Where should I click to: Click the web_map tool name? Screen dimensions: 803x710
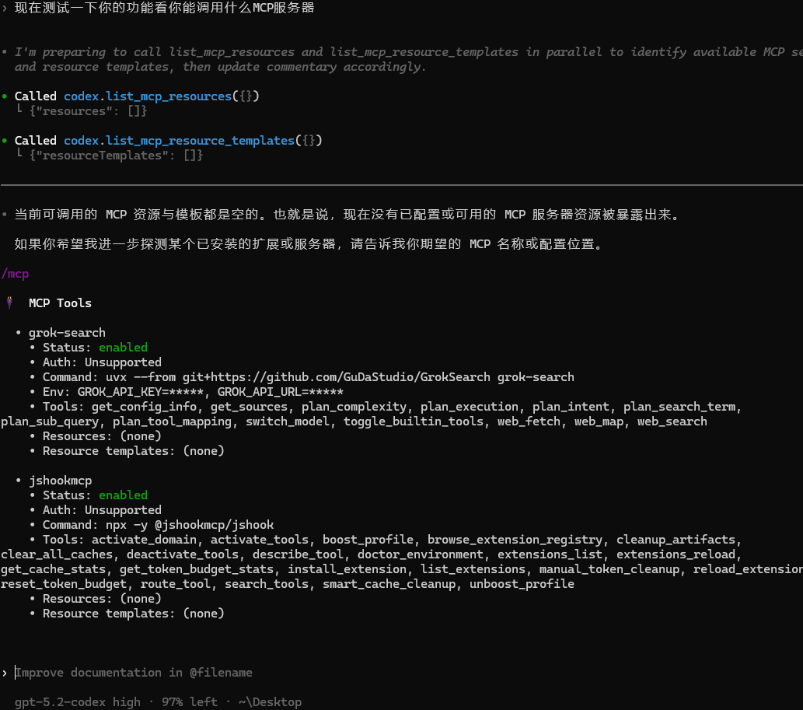[x=599, y=421]
